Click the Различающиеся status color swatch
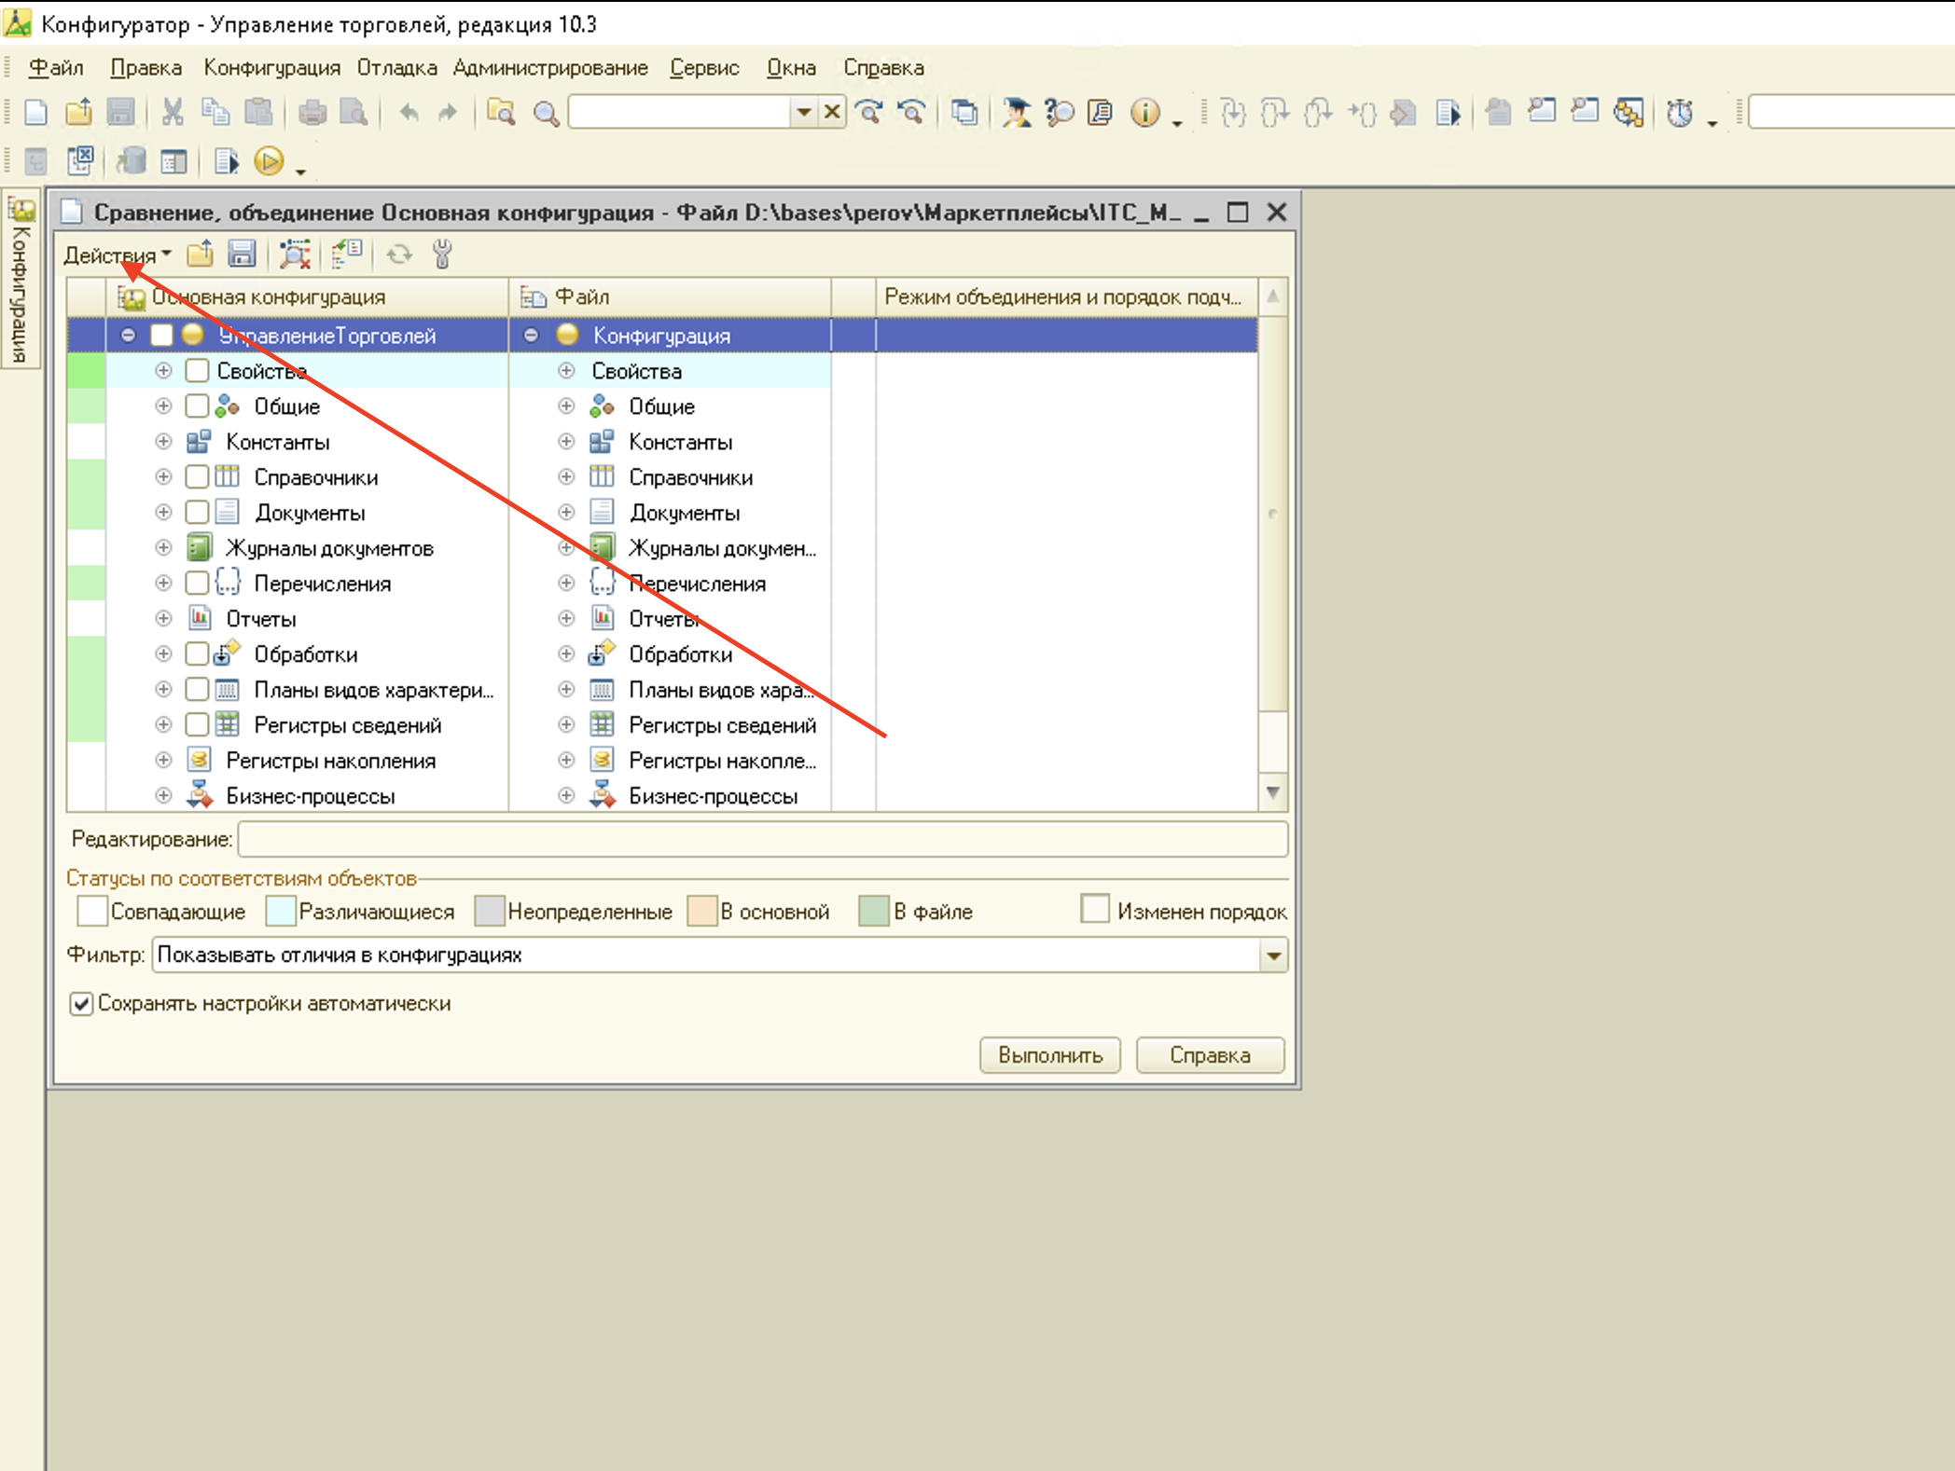The image size is (1955, 1471). [281, 911]
